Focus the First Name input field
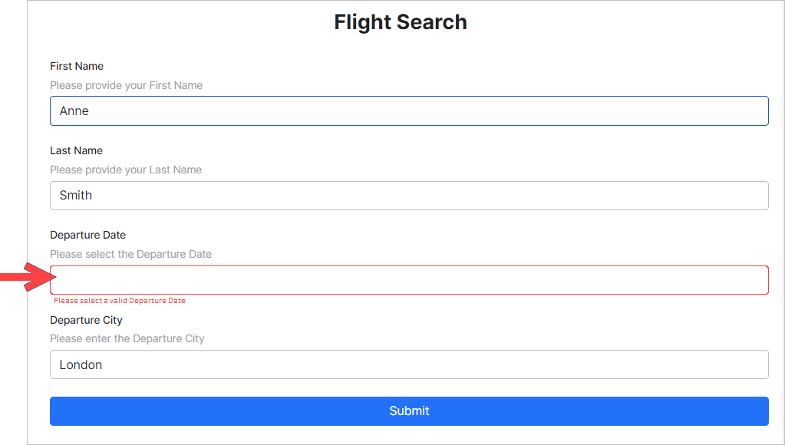 pos(409,110)
